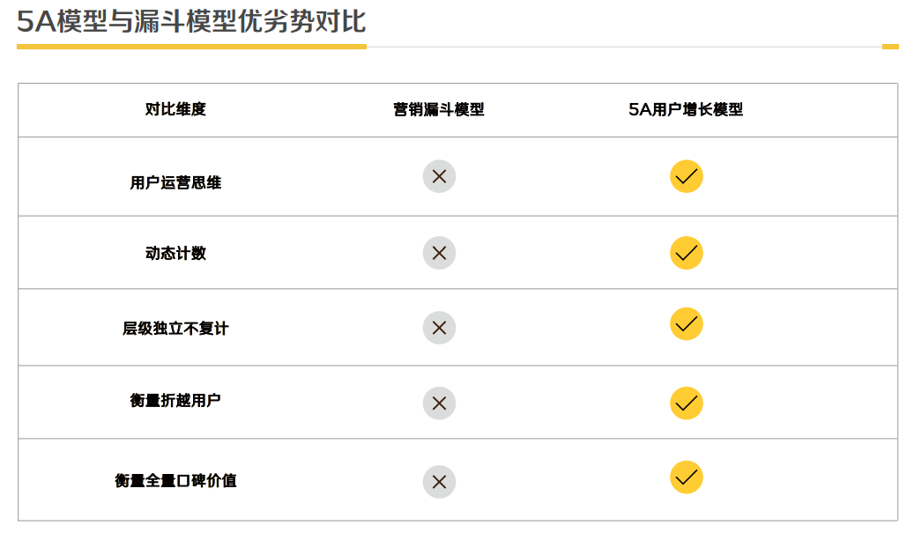This screenshot has width=914, height=533.
Task: Select the 营销漏斗模型 column header
Action: click(x=439, y=109)
